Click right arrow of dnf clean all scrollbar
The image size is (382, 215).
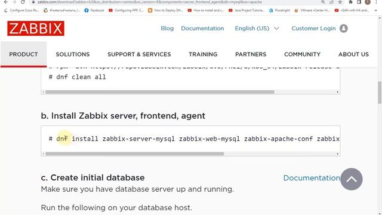click(x=337, y=92)
